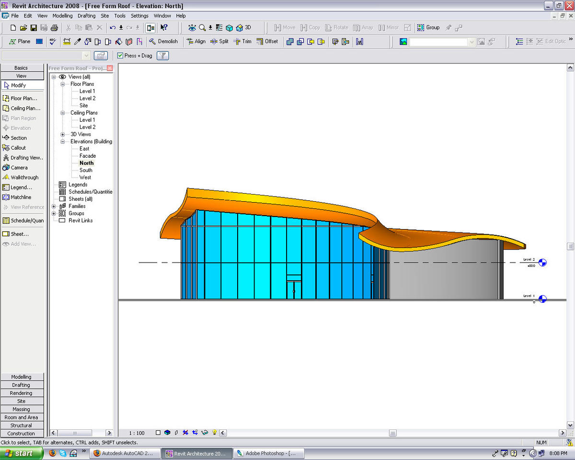Click the What's This help cursor icon

(x=164, y=28)
